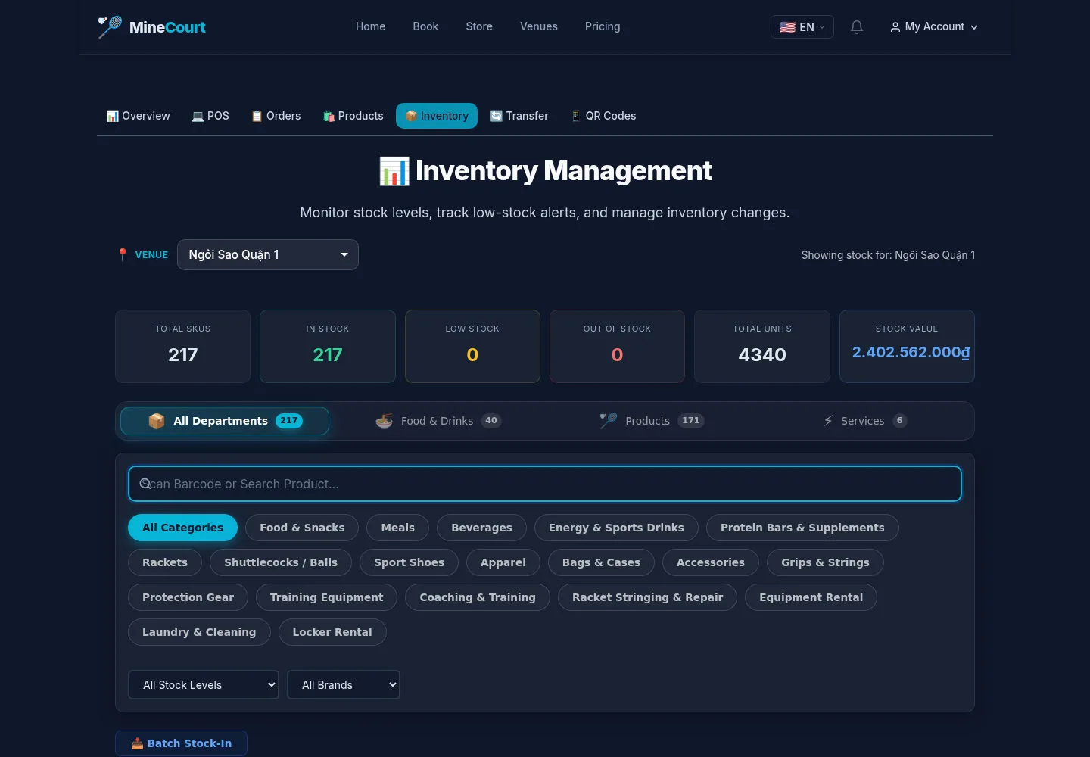Expand the My Account menu
This screenshot has height=757, width=1090.
[x=934, y=27]
